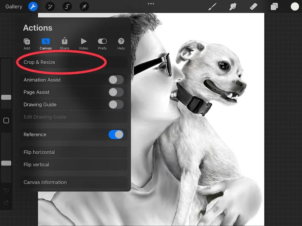The image size is (302, 226).
Task: Click the brush opacity slider handle
Action: tap(6, 163)
